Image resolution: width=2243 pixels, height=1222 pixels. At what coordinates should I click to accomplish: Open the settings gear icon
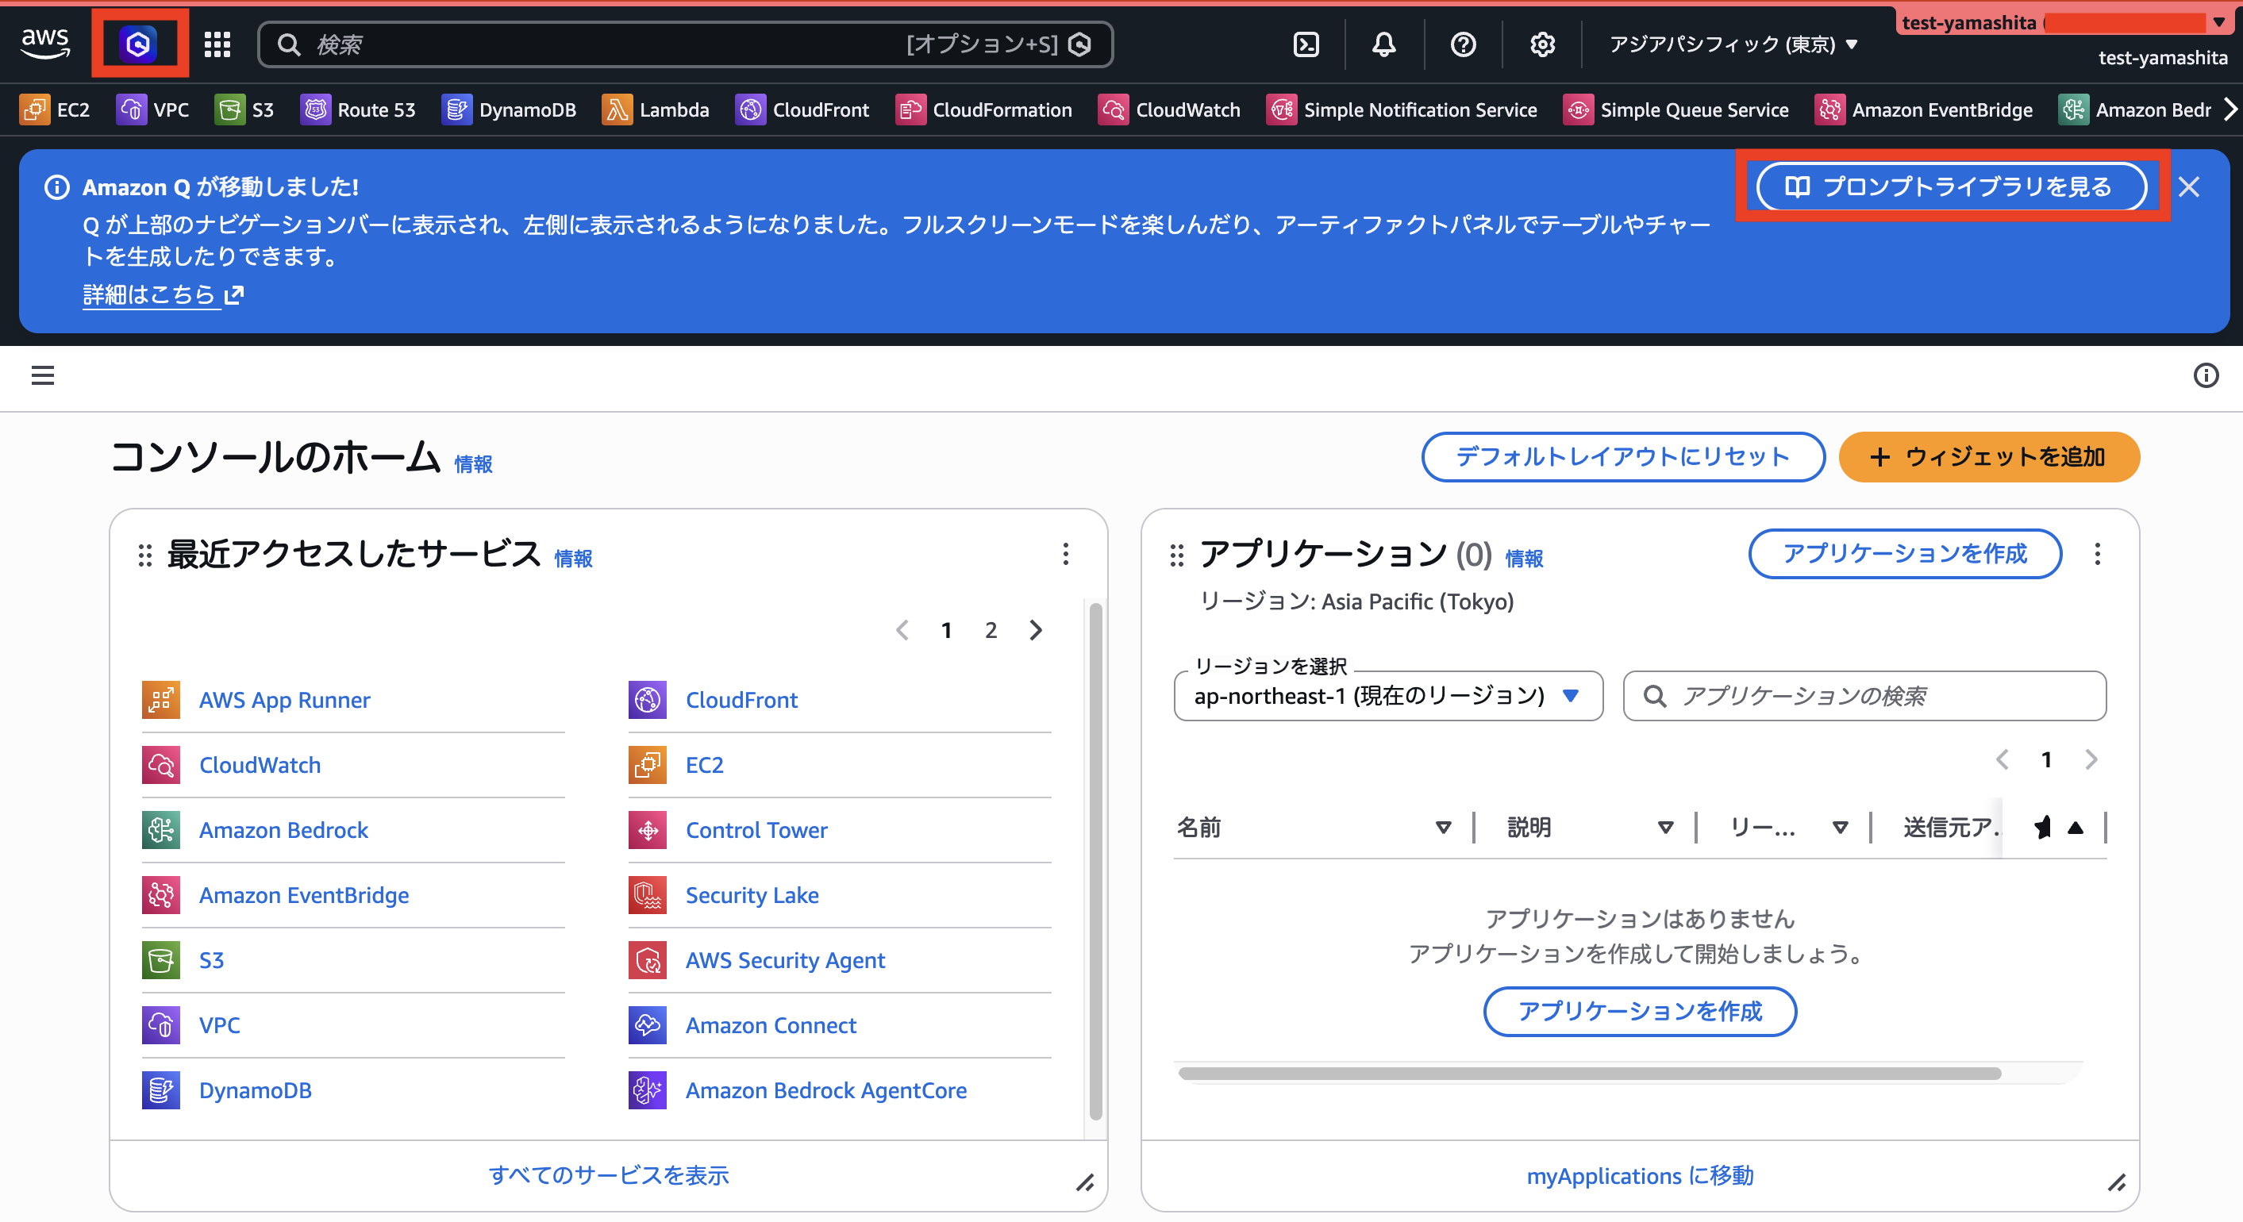(1541, 44)
